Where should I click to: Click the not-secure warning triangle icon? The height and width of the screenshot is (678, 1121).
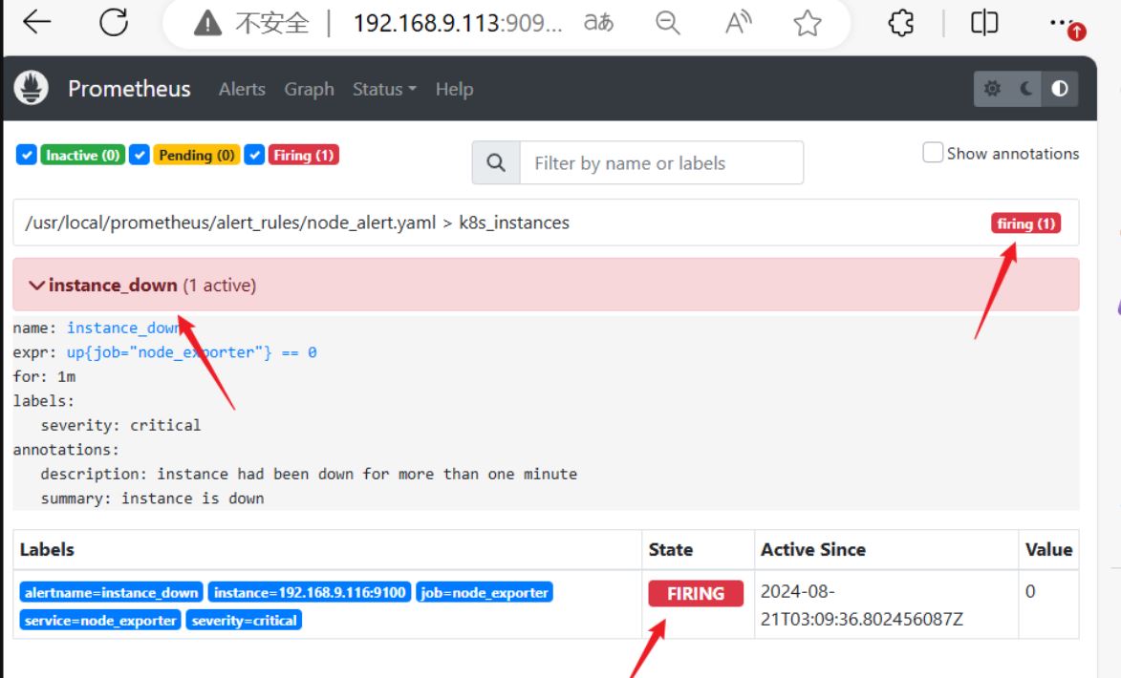click(207, 24)
